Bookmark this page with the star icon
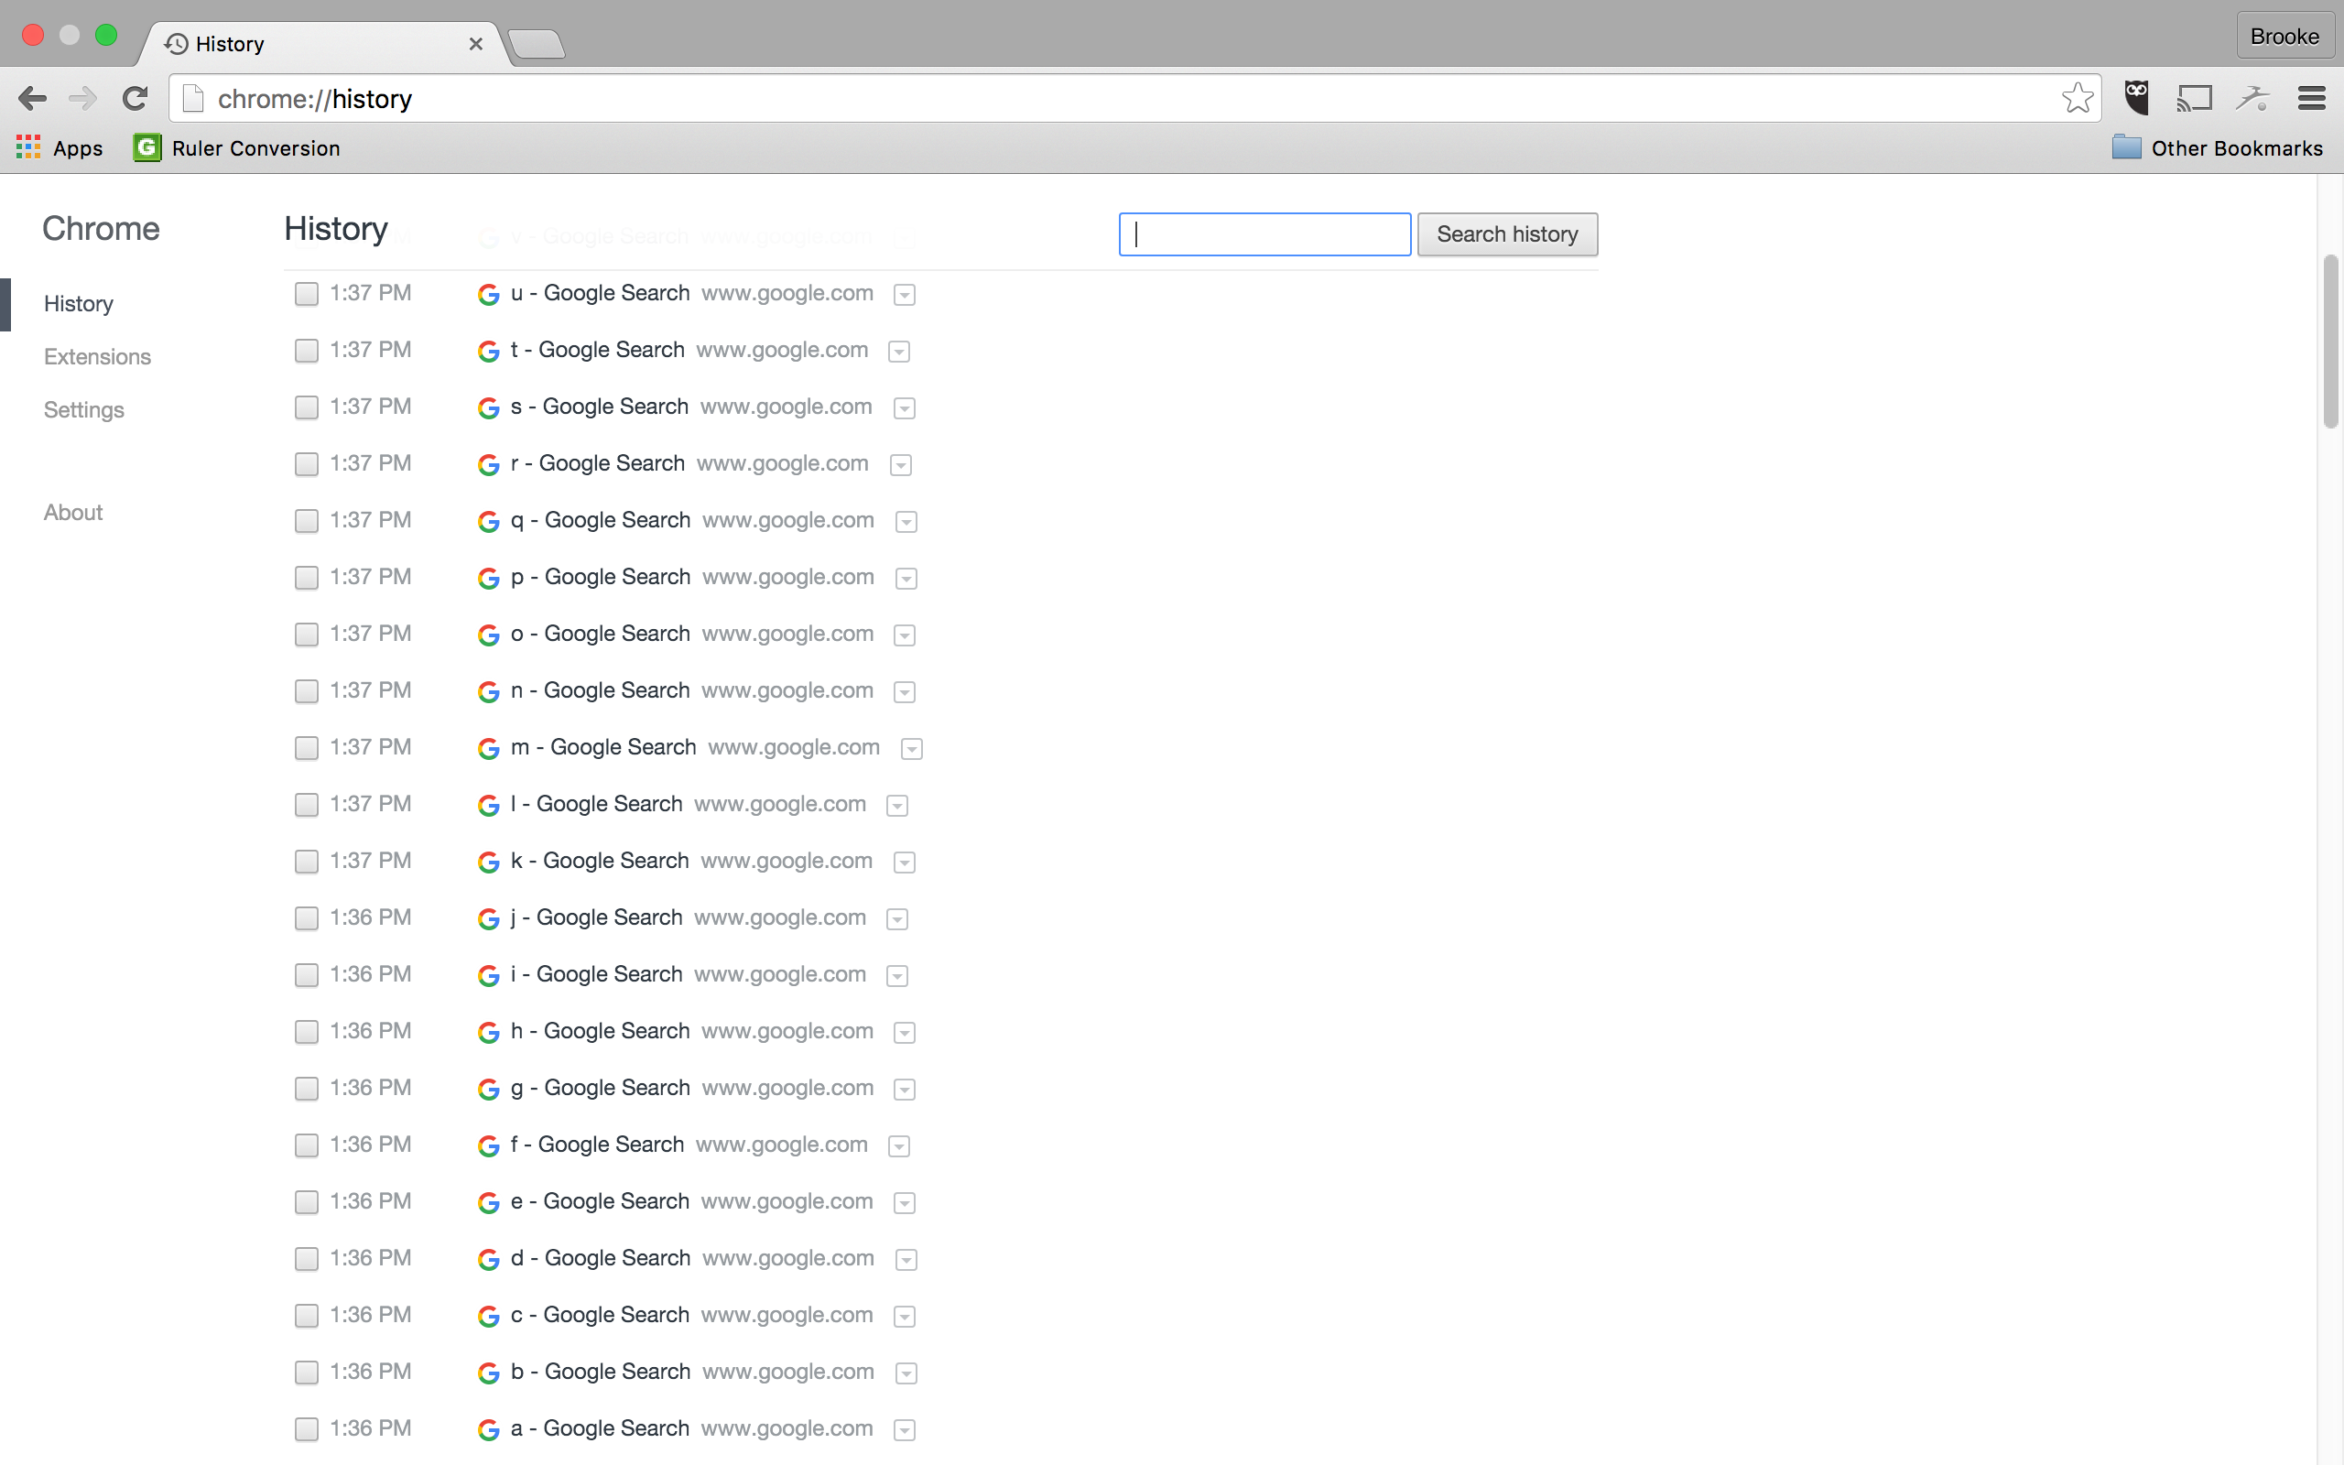 2077,98
